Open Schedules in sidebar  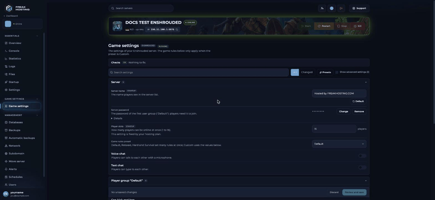click(x=16, y=177)
